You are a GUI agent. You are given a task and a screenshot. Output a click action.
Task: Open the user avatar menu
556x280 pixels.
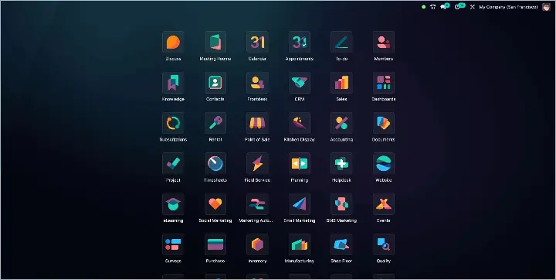pyautogui.click(x=546, y=7)
